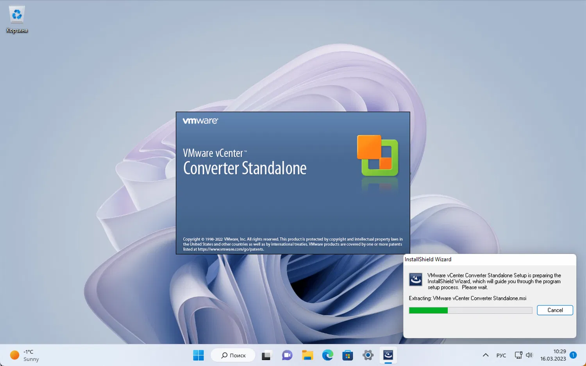The image size is (586, 366).
Task: Click the 'Extracting: VMware vCenter Converter Standalone.msi' text
Action: (x=467, y=298)
